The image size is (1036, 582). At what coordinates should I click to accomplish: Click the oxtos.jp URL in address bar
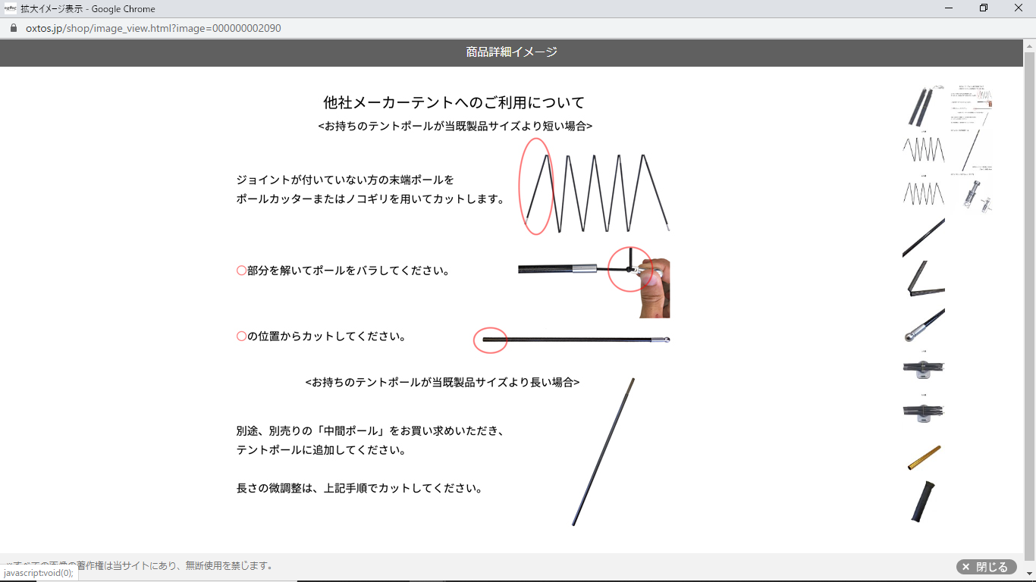pos(153,28)
